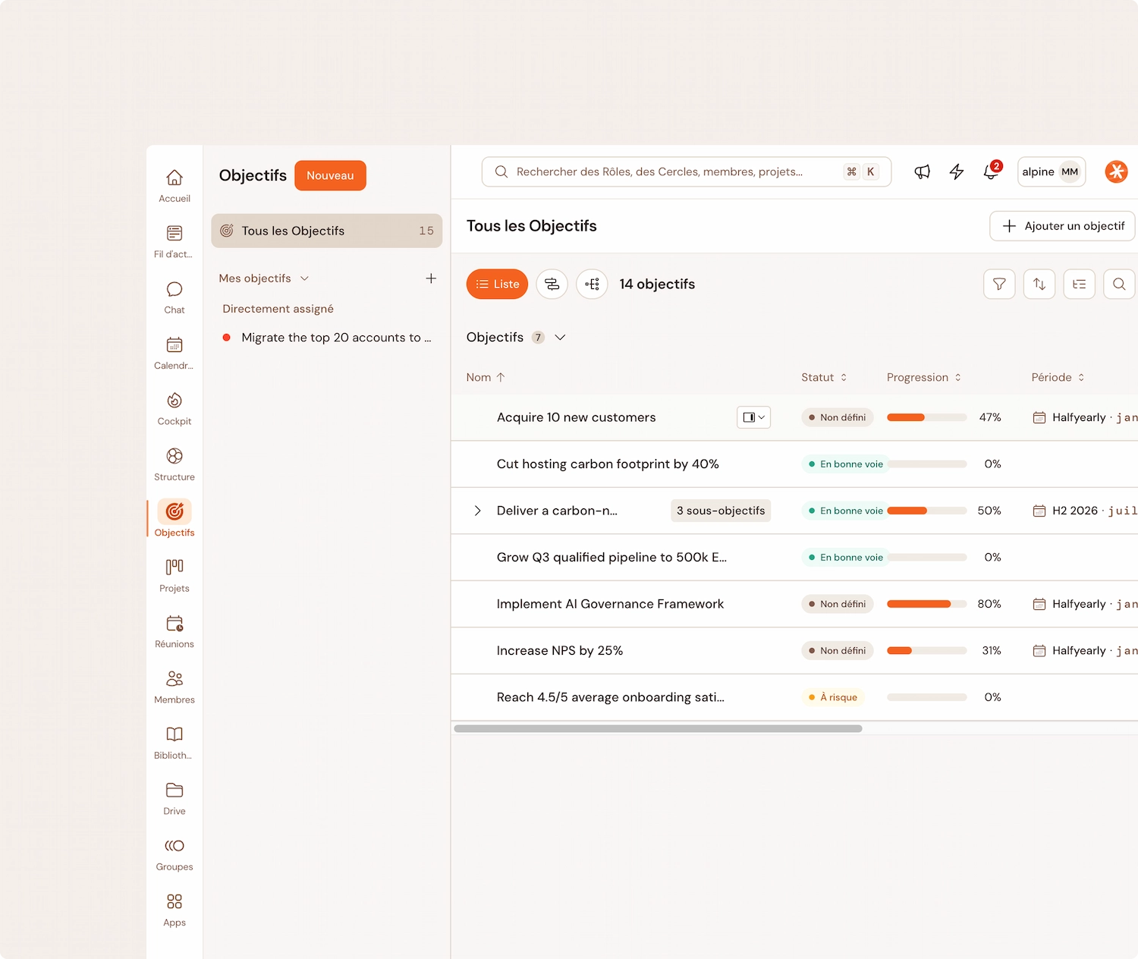Open Grow Q3 qualified pipeline to 500k objective

pos(611,558)
